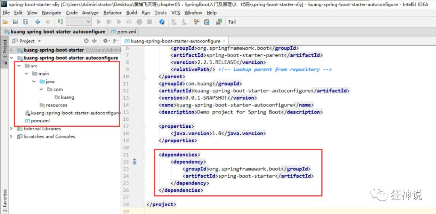This screenshot has height=214, width=436.
Task: Click the Open folder toolbar icon
Action: [x=5, y=22]
